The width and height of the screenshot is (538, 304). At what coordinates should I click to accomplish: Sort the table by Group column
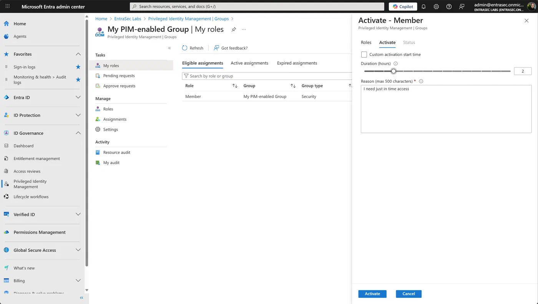click(293, 86)
